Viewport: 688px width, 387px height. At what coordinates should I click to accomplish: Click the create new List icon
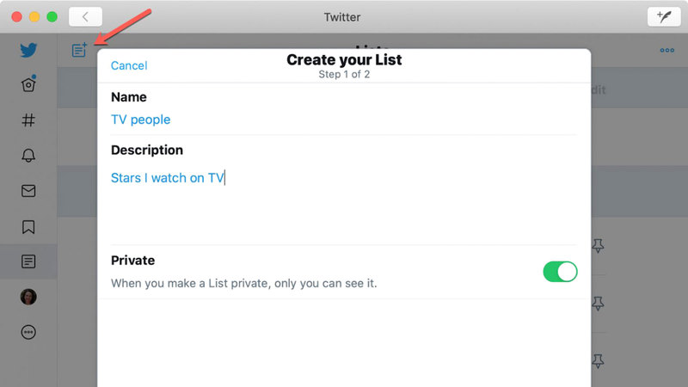80,50
